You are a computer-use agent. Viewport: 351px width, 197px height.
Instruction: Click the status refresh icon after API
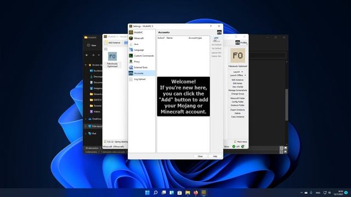243,147
